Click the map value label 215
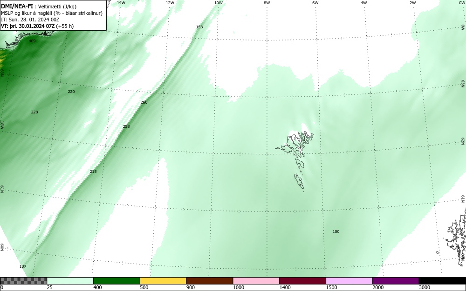This screenshot has height=291, width=466. (x=93, y=172)
